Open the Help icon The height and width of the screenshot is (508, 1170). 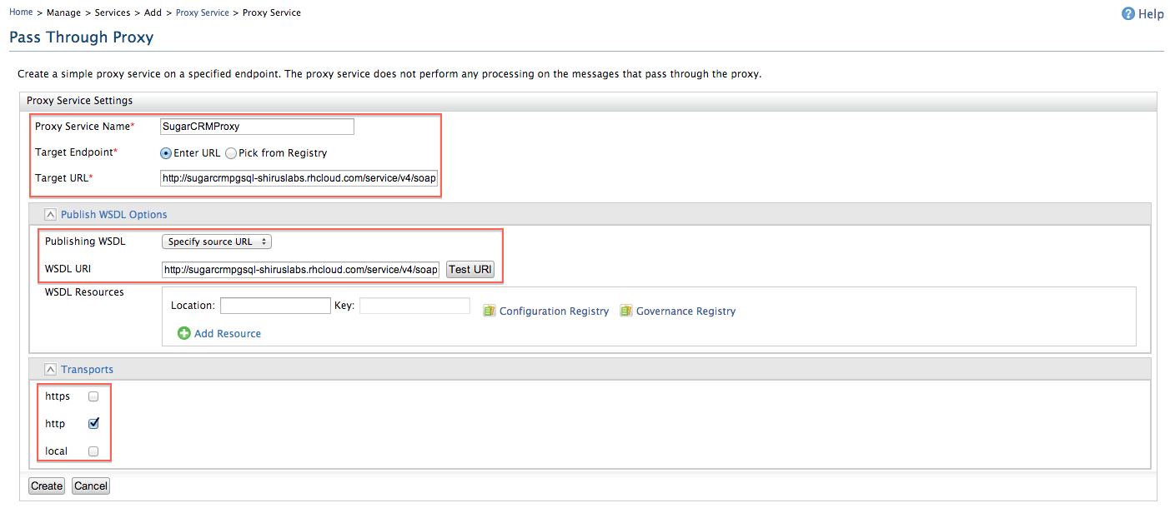click(1128, 13)
